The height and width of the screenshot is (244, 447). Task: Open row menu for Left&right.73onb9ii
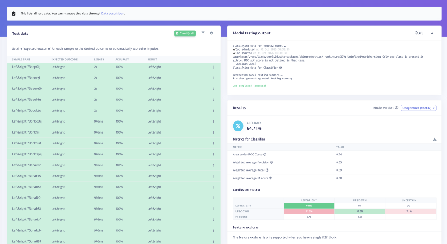[x=213, y=132]
